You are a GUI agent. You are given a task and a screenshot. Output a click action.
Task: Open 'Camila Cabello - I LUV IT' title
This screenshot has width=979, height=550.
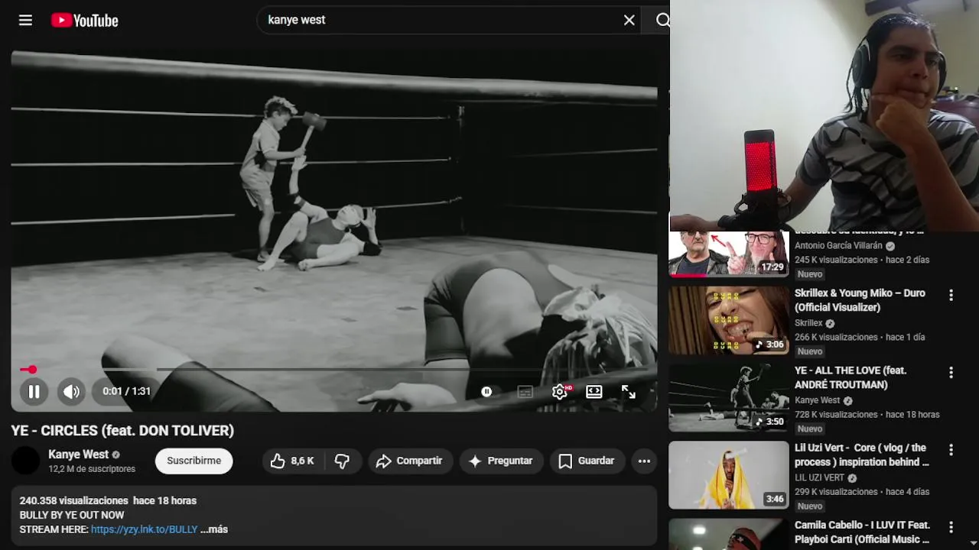862,532
